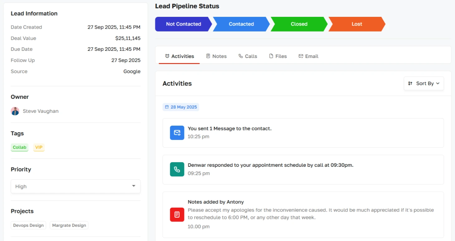455x241 pixels.
Task: Select the Collab tag
Action: (19, 147)
